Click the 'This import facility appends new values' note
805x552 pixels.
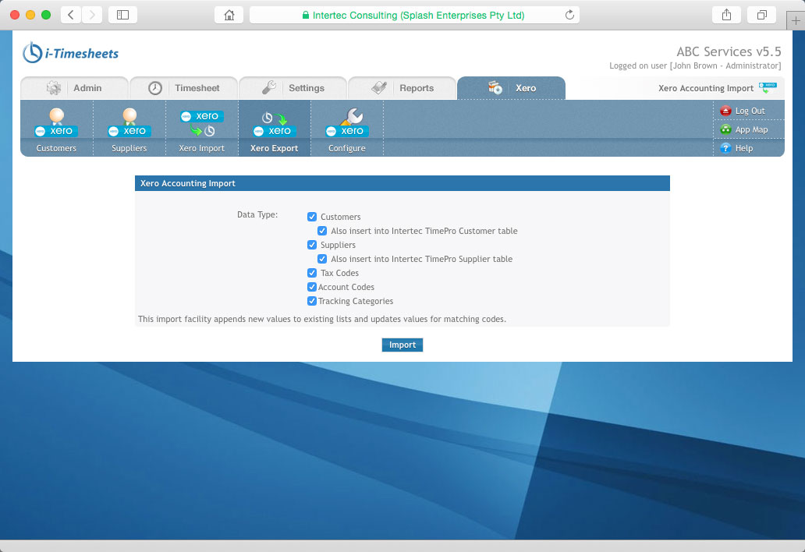pyautogui.click(x=322, y=319)
